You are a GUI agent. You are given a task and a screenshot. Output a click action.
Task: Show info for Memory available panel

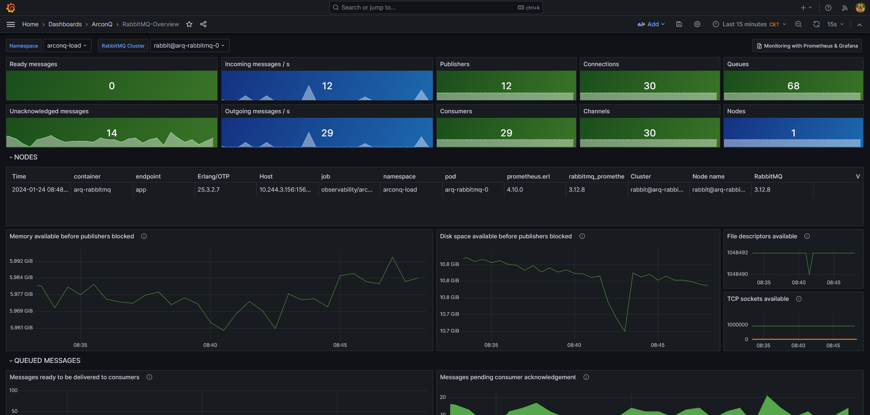pyautogui.click(x=144, y=236)
